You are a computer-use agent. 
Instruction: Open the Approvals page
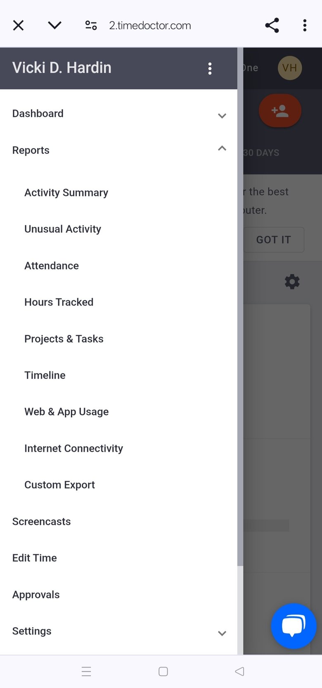(x=36, y=595)
